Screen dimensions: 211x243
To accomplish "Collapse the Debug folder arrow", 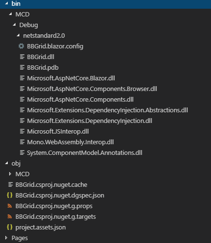I will click(14, 25).
